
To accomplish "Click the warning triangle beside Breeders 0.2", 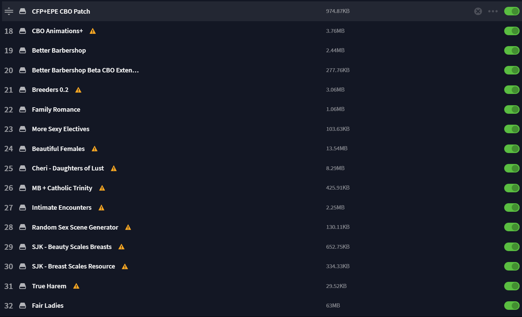I will 78,90.
